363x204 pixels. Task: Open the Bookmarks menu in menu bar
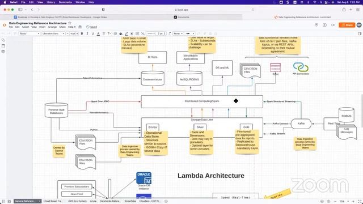click(65, 2)
